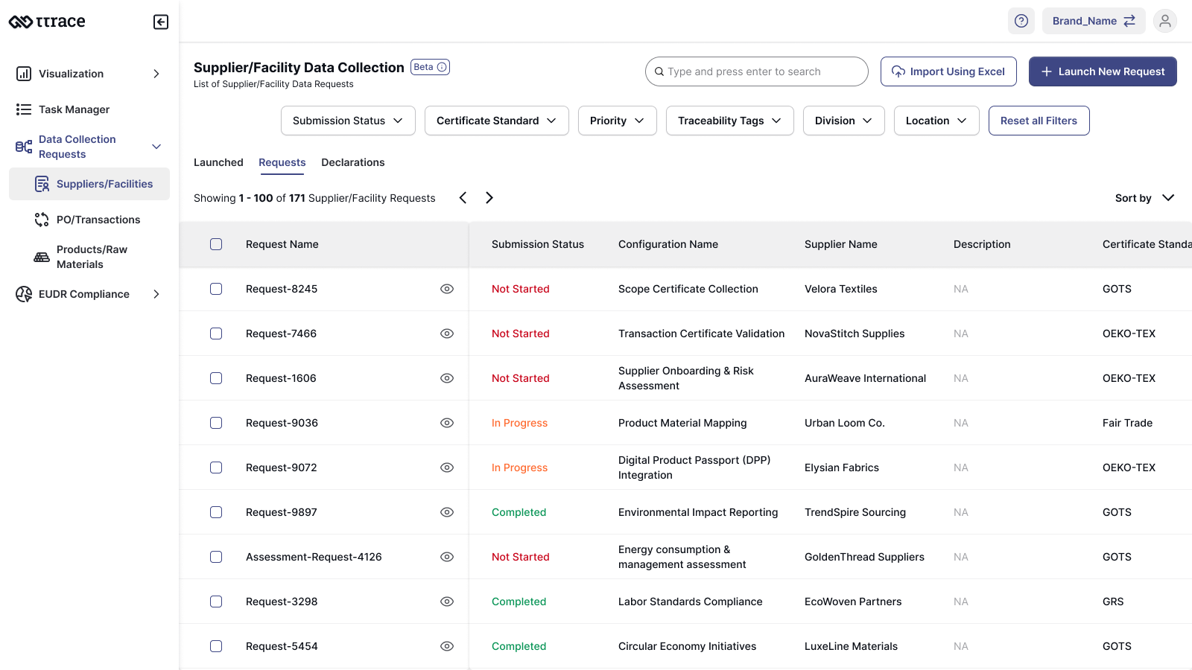Viewport: 1192px width, 670px height.
Task: Click the Task Manager list icon
Action: (24, 109)
